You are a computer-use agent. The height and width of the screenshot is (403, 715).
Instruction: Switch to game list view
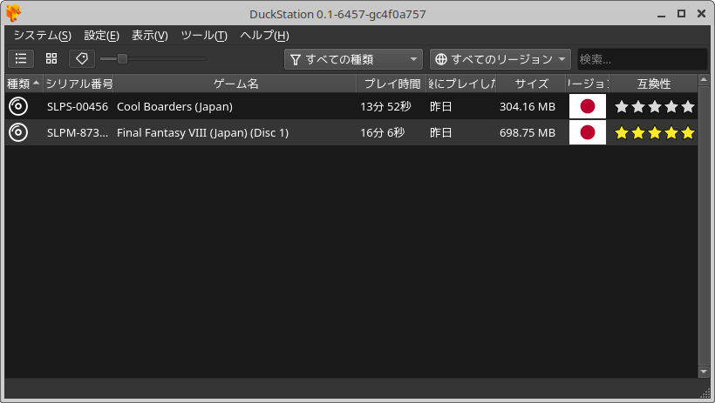[21, 58]
